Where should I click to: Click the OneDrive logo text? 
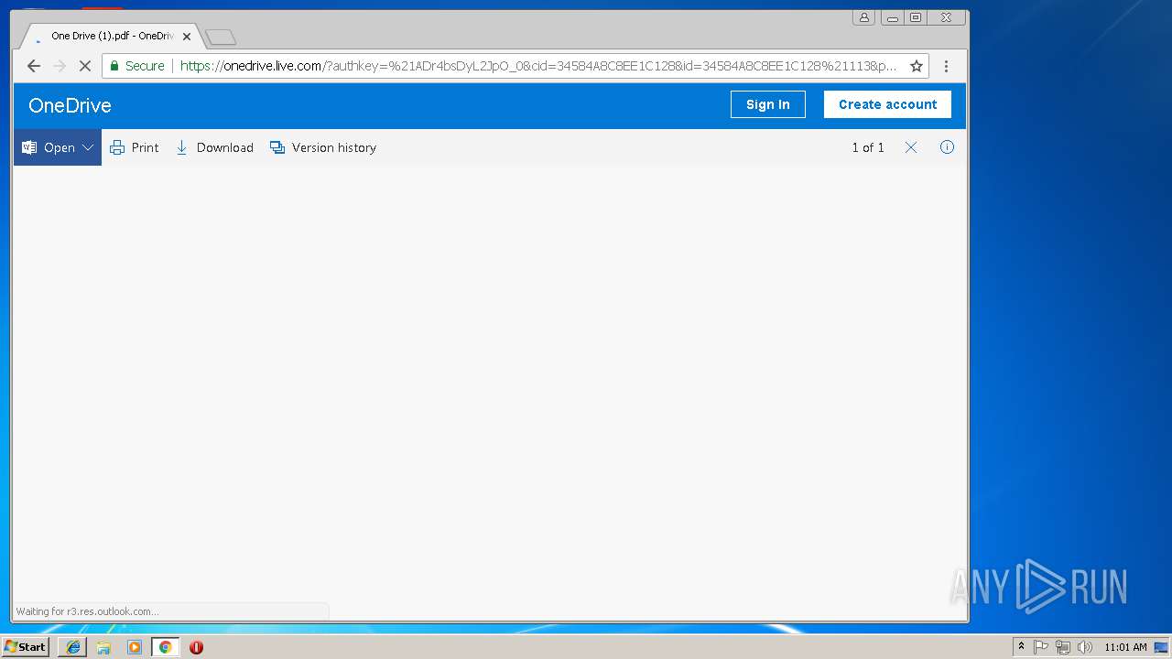[70, 105]
